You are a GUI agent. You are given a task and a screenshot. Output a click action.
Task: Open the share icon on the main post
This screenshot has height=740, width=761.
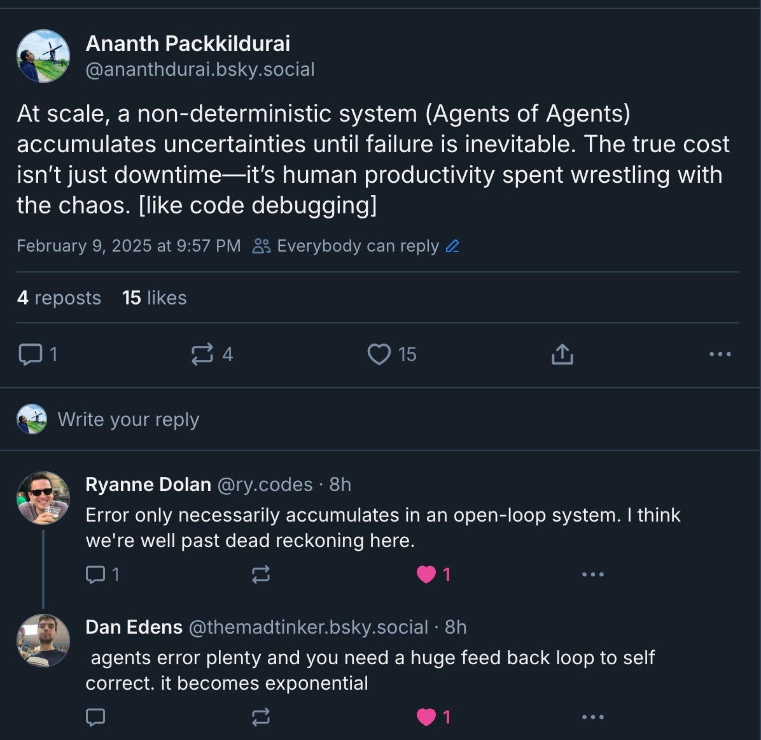click(561, 353)
